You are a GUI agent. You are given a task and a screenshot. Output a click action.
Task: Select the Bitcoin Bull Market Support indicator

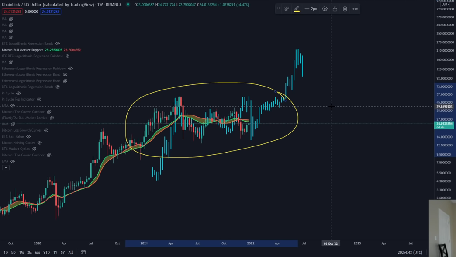[x=22, y=50]
